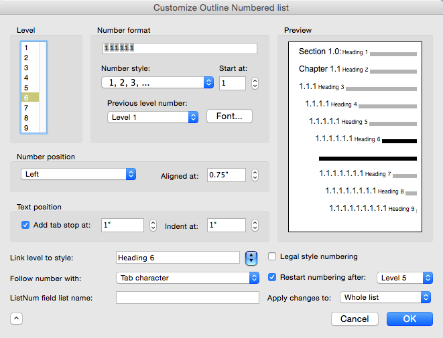Select level 9 in the Level list
443x338 pixels.
tap(30, 128)
